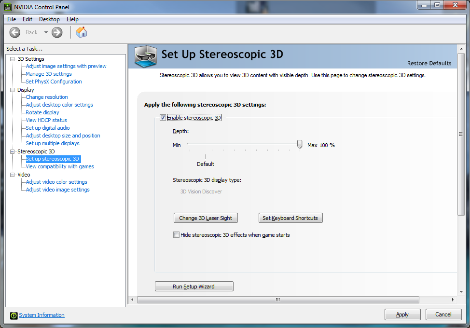
Task: Click the Restore Defaults link
Action: (429, 63)
